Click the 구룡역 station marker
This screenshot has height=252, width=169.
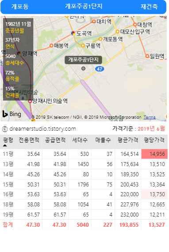click(x=83, y=46)
